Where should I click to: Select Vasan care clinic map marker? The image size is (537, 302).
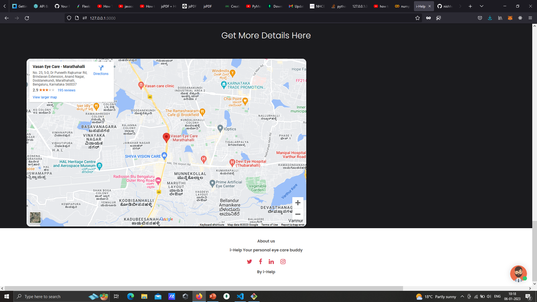click(x=141, y=85)
